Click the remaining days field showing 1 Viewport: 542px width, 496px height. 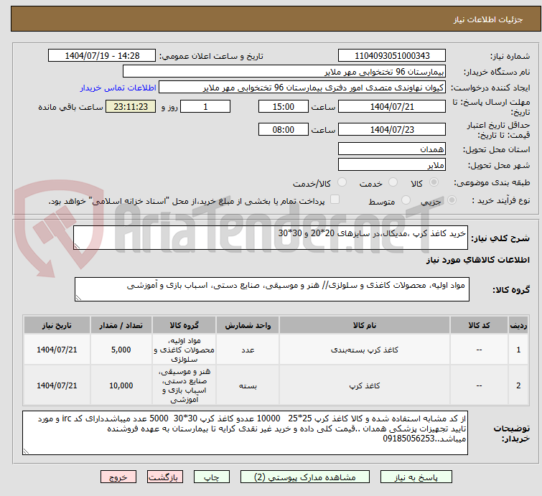pos(205,106)
